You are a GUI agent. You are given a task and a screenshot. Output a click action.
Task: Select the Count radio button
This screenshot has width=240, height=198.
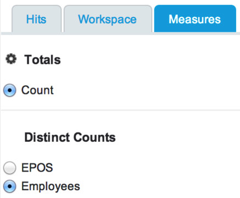tap(10, 90)
